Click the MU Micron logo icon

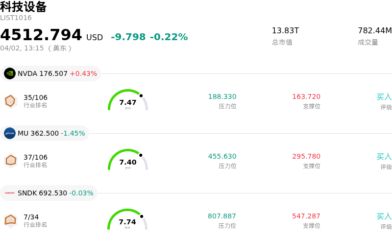pyautogui.click(x=10, y=133)
